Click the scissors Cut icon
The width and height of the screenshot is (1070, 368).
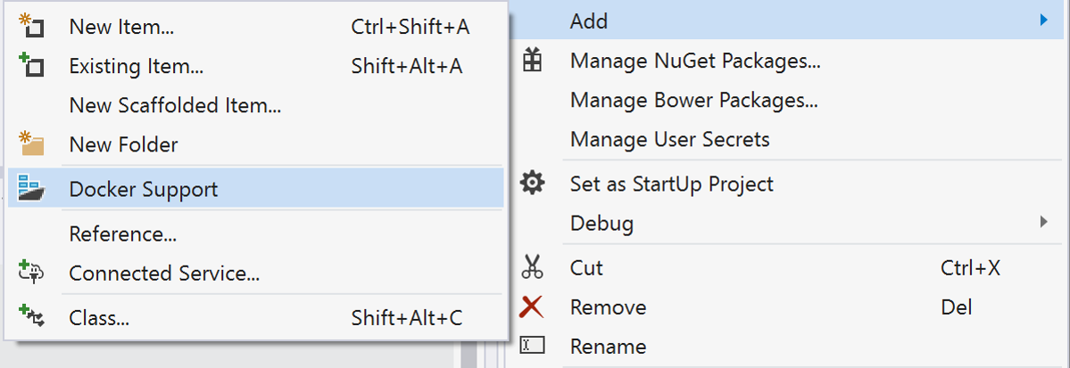coord(532,266)
